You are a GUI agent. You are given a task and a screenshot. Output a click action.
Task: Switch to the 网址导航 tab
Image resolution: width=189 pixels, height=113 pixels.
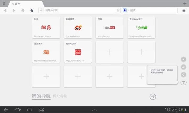click(x=60, y=96)
